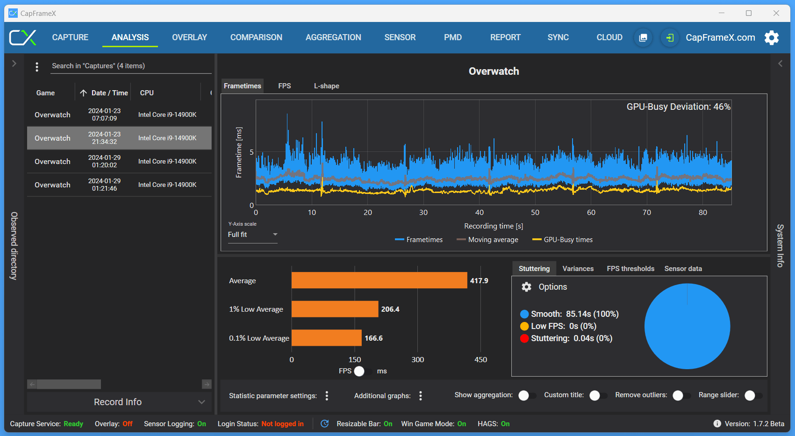Open the three-dot menu beside capture search
795x436 pixels.
click(x=37, y=67)
